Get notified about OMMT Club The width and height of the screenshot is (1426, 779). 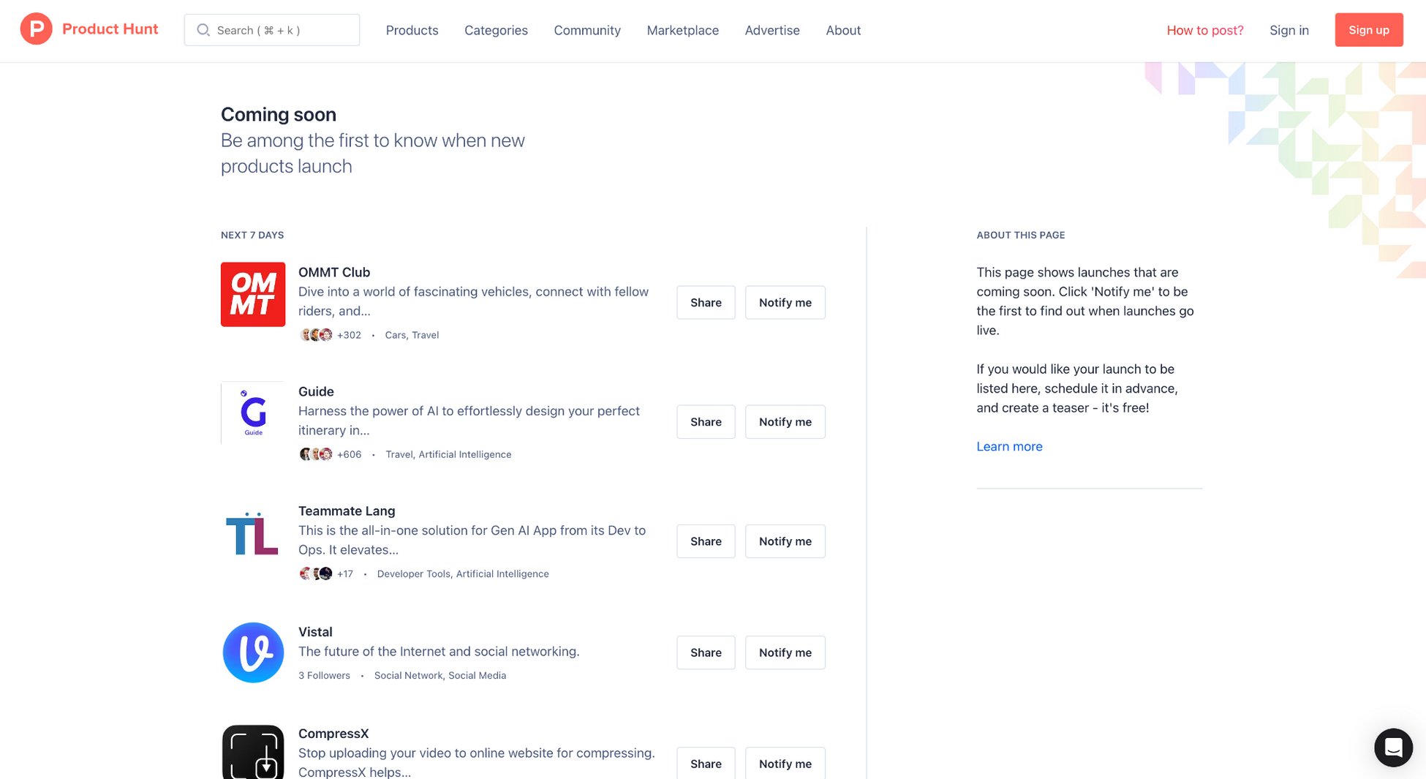pos(785,302)
